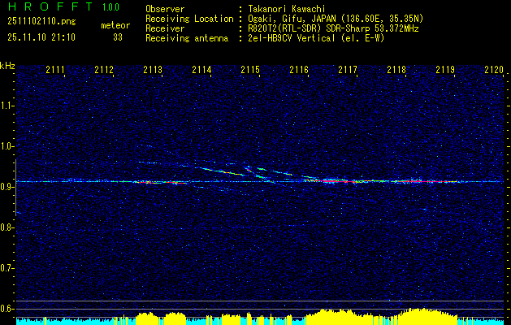Click the kHz axis unit label
Screen dimensions: 511x325
pos(7,66)
